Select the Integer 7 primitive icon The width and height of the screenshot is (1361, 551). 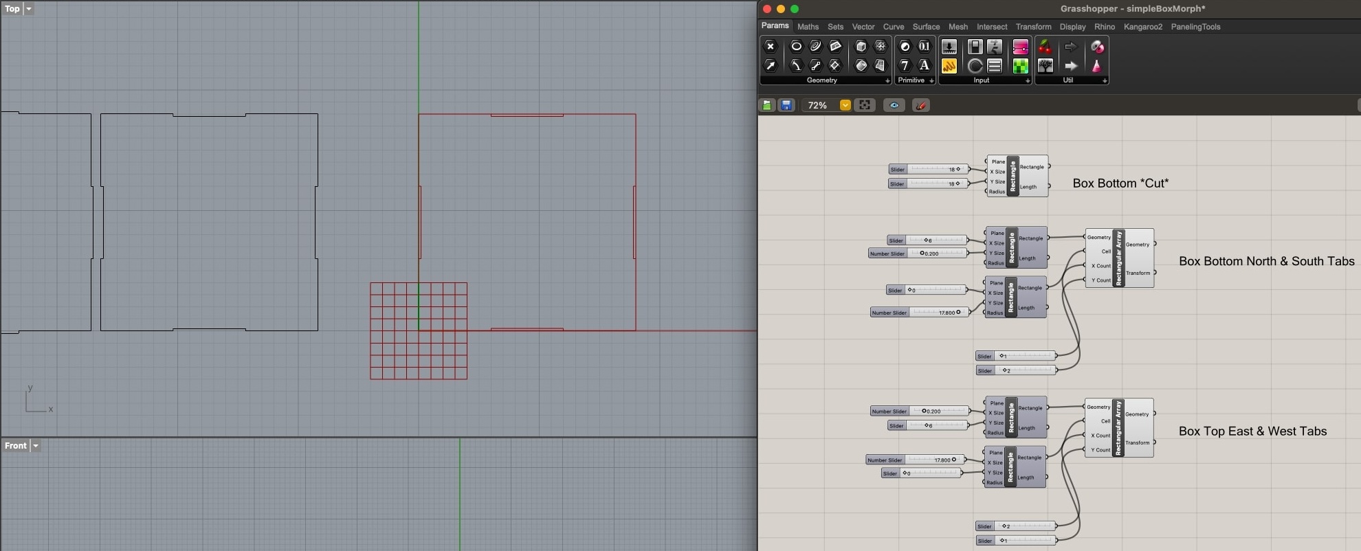[x=905, y=66]
